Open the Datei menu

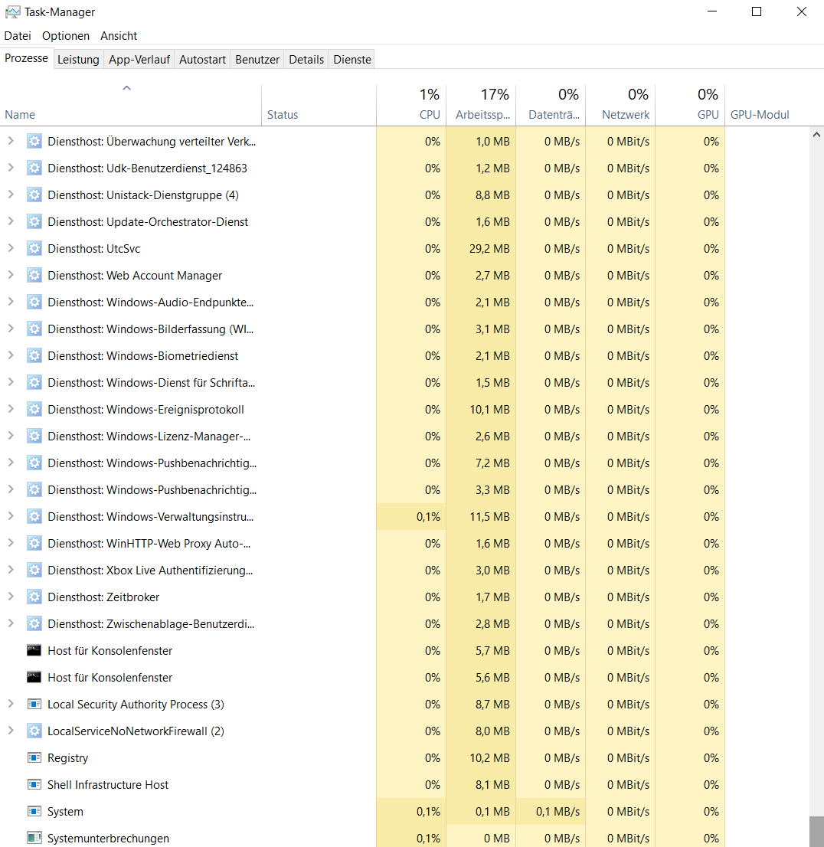pos(18,36)
